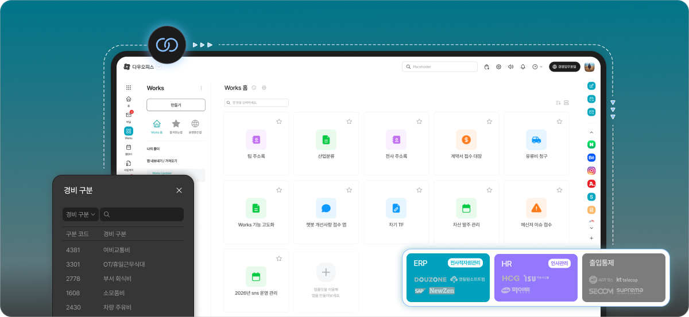Expand the 경비 구분 dropdown
The image size is (689, 317).
pyautogui.click(x=80, y=214)
